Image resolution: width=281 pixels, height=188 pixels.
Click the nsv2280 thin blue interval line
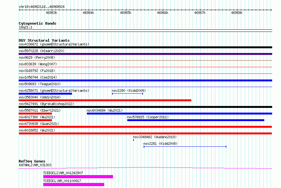(x=128, y=94)
